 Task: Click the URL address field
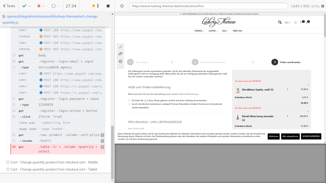[208, 6]
